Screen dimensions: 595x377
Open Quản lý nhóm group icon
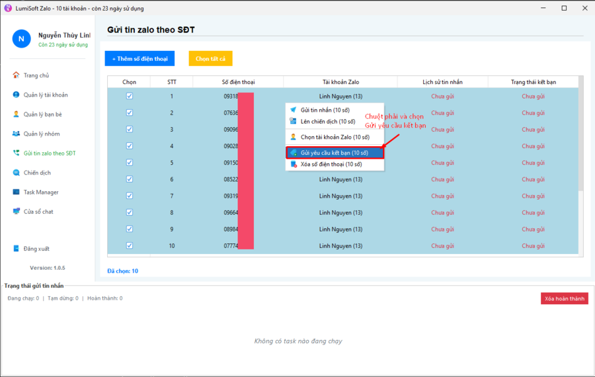coord(17,134)
